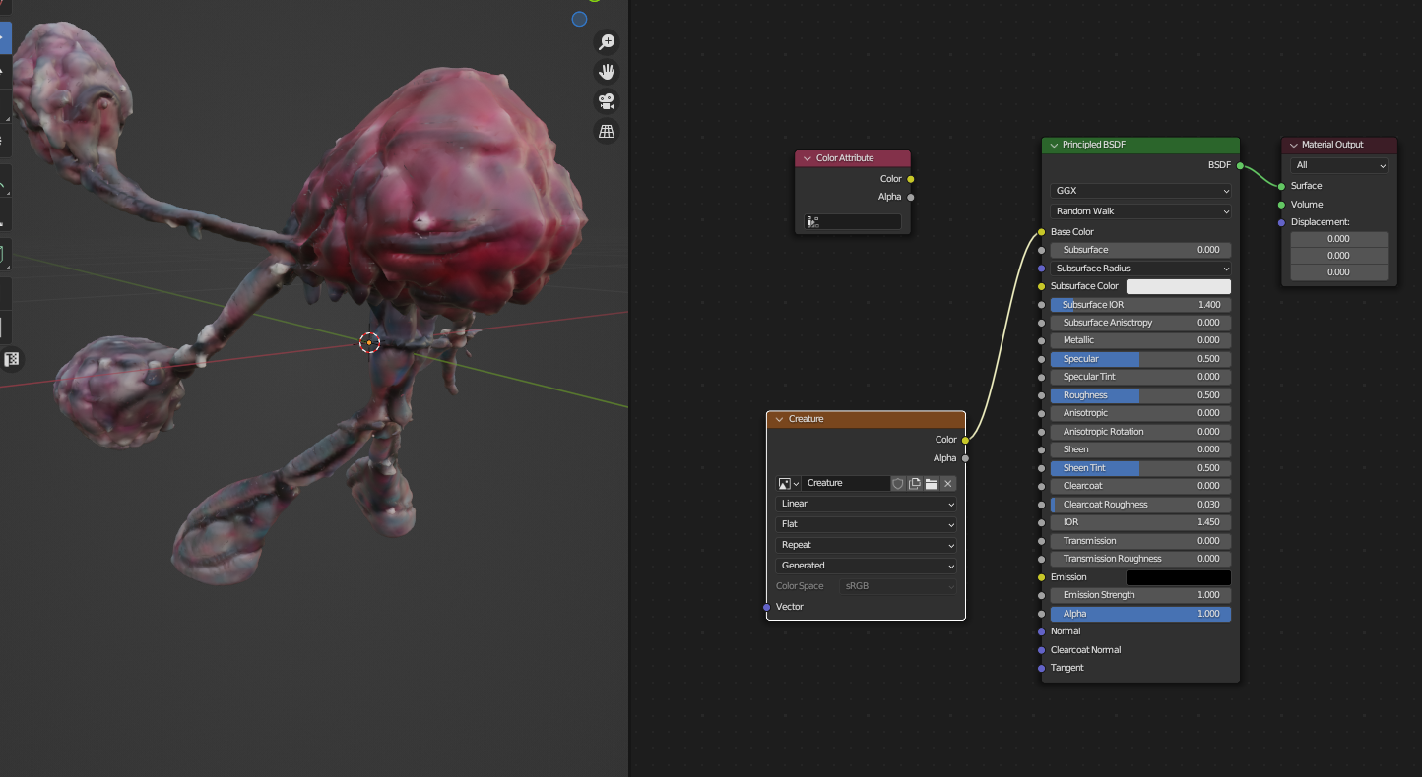The height and width of the screenshot is (777, 1422).
Task: Select the Principled BSDF node header
Action: [1140, 145]
